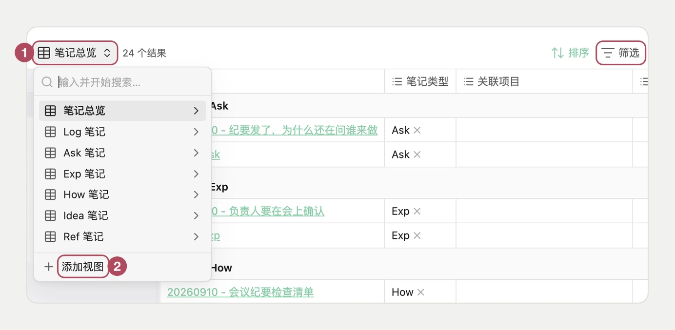675x330 pixels.
Task: Select the Ask 笔记 view
Action: (x=122, y=153)
